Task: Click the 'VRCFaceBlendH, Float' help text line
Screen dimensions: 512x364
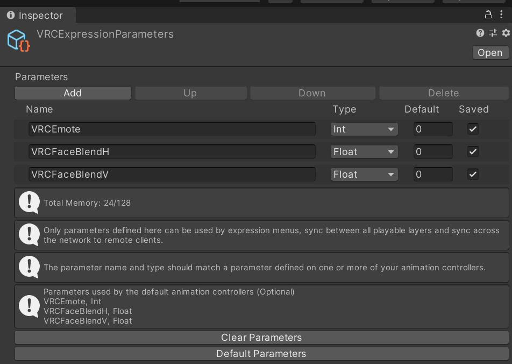Action: click(88, 311)
